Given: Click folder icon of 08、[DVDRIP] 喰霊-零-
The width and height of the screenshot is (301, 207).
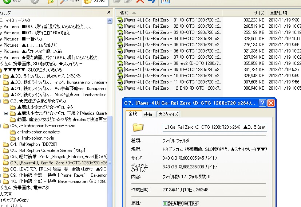Looking at the screenshot, I should pyautogui.click(x=6, y=169).
